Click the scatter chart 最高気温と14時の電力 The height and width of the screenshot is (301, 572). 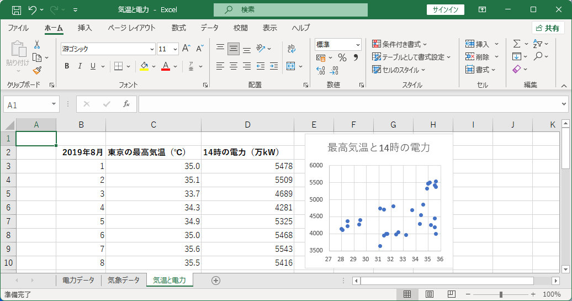tap(379, 200)
